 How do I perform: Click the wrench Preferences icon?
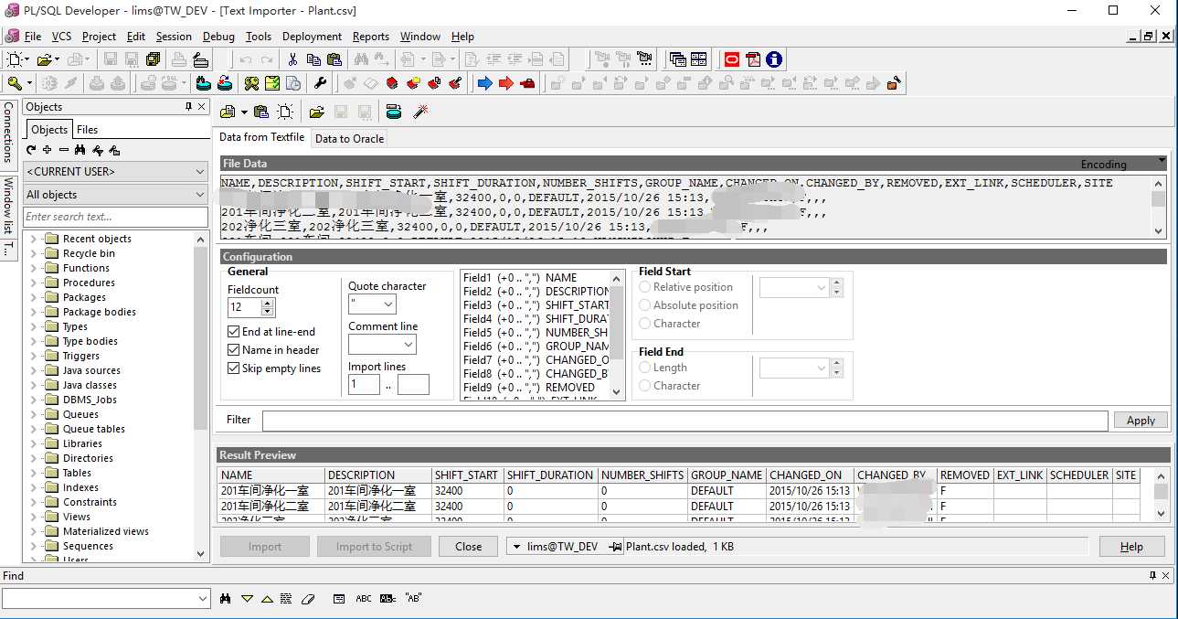coord(320,83)
